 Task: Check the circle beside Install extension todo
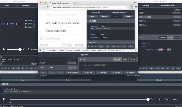41,31
